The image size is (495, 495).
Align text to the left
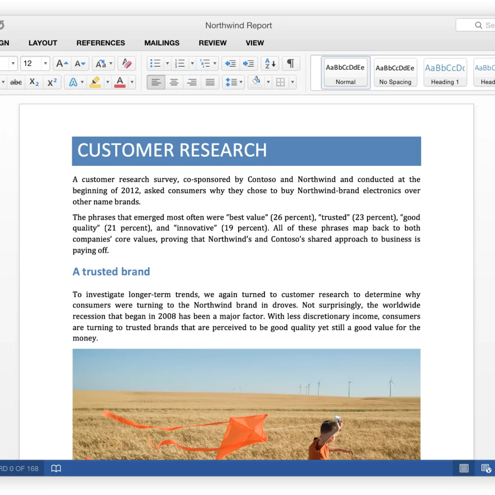[156, 82]
